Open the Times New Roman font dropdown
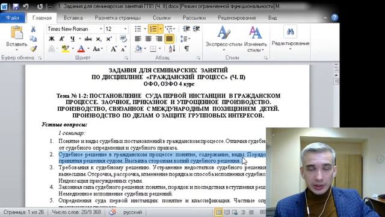The image size is (385, 217). coord(100,29)
